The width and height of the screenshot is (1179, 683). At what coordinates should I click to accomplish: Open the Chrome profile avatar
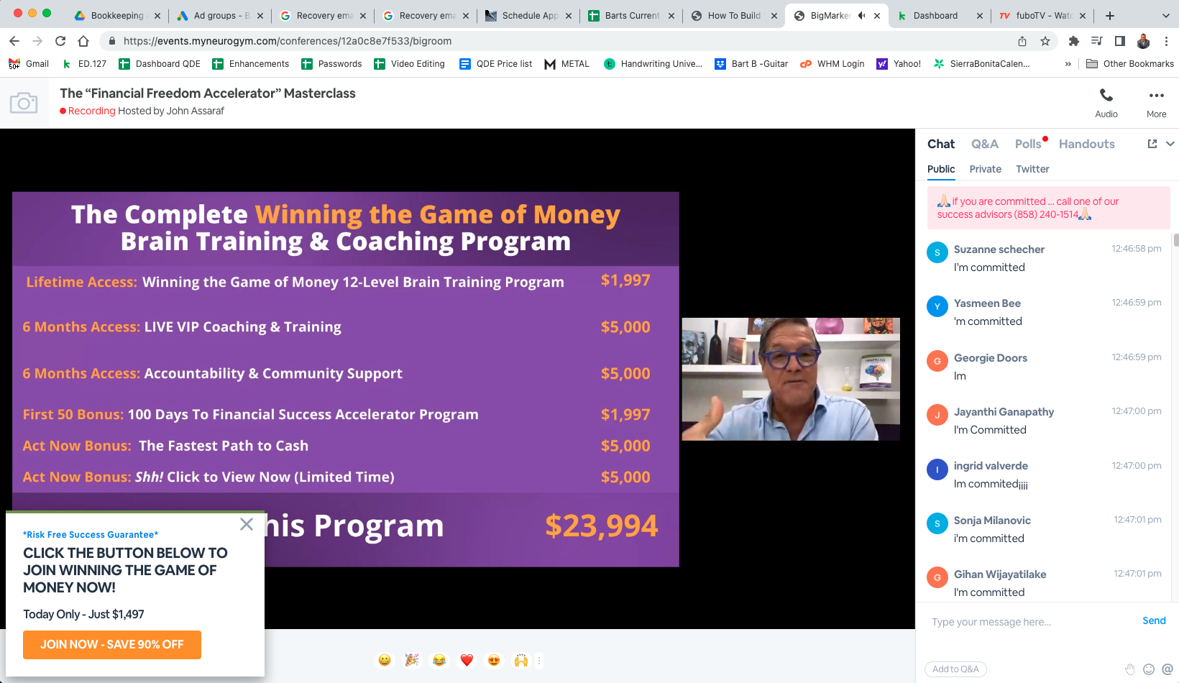[1143, 41]
